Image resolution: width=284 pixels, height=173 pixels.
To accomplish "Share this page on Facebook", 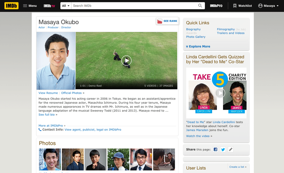I will [215, 150].
